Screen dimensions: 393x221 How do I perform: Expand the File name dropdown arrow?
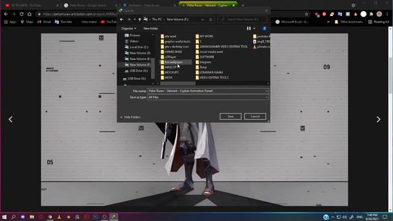click(x=267, y=91)
